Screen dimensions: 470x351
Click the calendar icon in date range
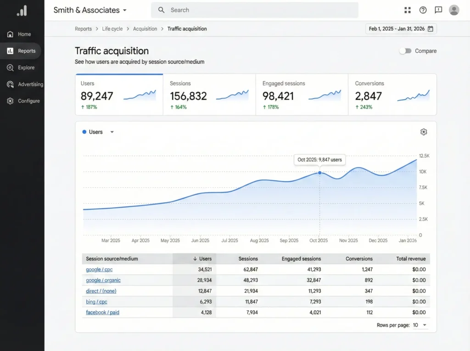[431, 29]
